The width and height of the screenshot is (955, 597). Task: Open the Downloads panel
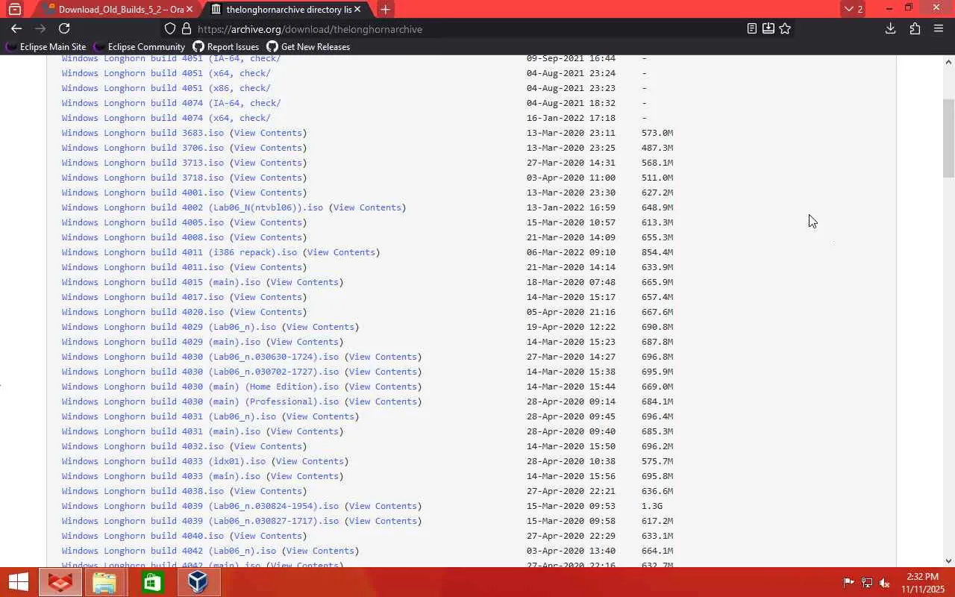coord(890,28)
